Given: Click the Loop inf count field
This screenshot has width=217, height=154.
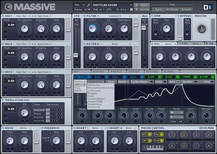Looking at the screenshot, I should coord(181,121).
